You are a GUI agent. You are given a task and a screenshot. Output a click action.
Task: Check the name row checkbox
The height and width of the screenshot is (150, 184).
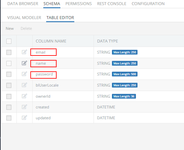tap(9, 63)
